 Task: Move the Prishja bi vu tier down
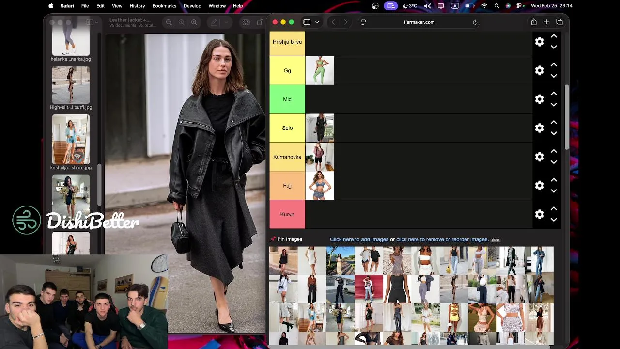554,47
